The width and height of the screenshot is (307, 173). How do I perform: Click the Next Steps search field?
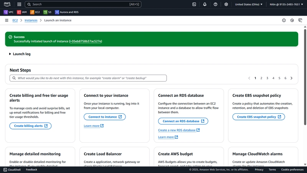(x=88, y=78)
